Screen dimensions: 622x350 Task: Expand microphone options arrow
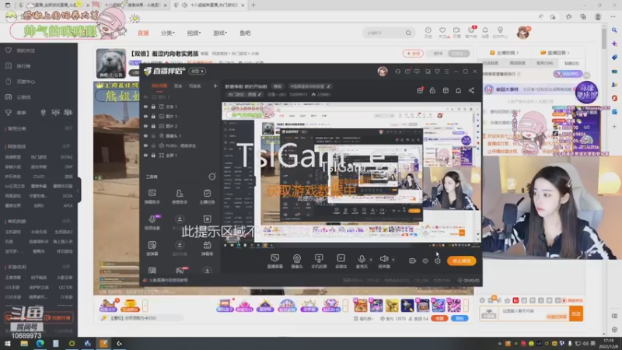[371, 260]
